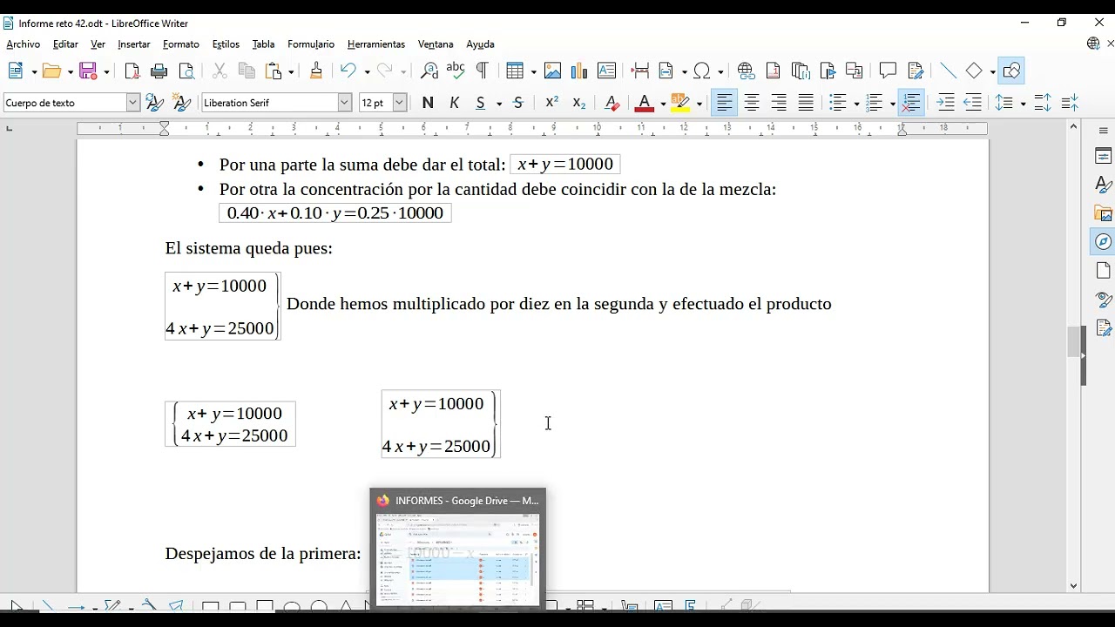Open the sidebar Navigator compass icon
The height and width of the screenshot is (627, 1115).
tap(1104, 241)
